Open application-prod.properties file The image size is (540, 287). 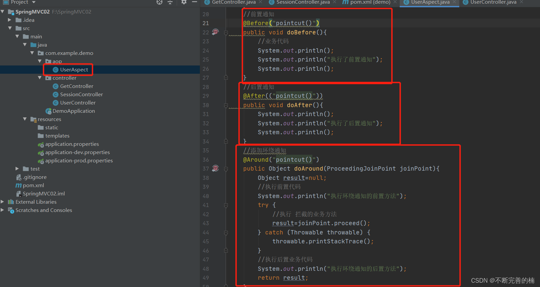(79, 160)
